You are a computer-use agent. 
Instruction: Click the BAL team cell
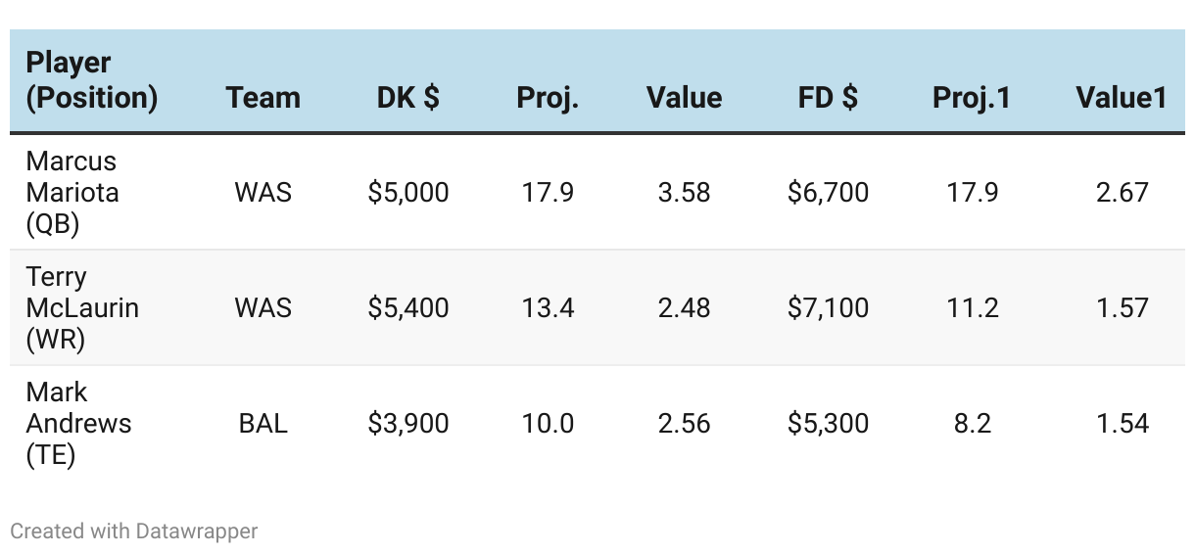coord(263,424)
